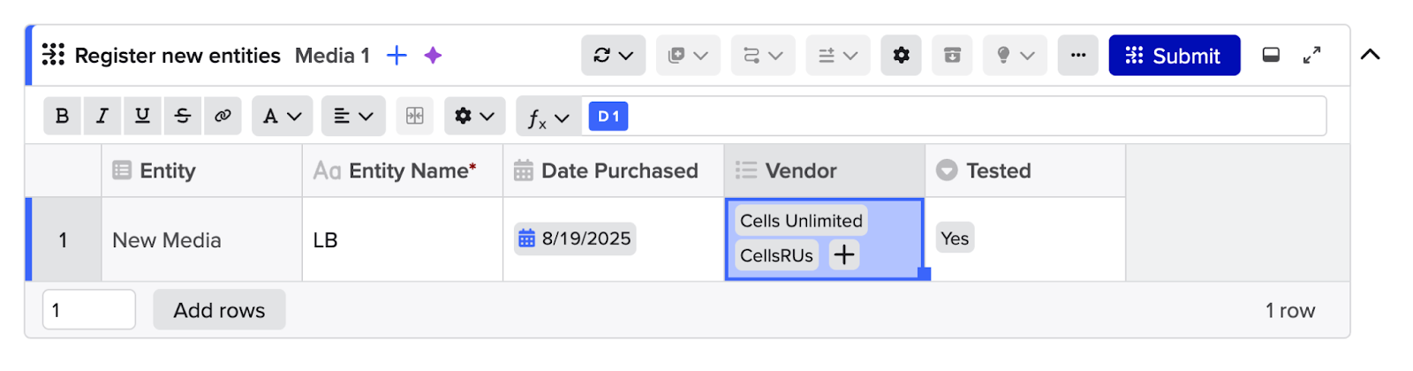Click the Add rows button
1413x371 pixels.
point(219,310)
